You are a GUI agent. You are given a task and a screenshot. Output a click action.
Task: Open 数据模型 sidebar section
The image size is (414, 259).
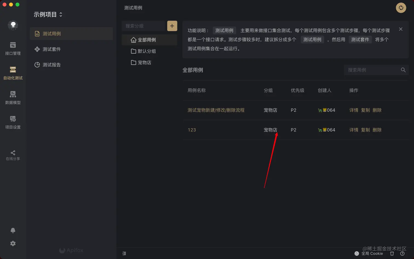coord(13,98)
